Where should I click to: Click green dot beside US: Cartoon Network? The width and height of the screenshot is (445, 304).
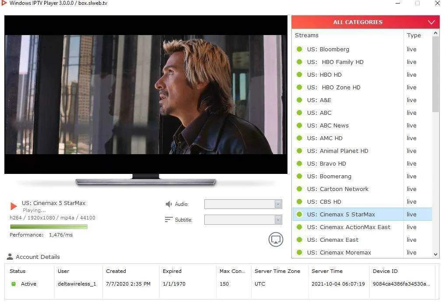[x=299, y=189]
